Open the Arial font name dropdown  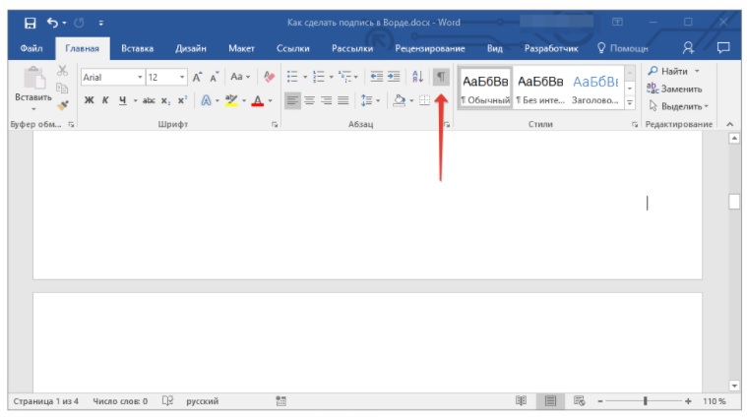pyautogui.click(x=110, y=77)
